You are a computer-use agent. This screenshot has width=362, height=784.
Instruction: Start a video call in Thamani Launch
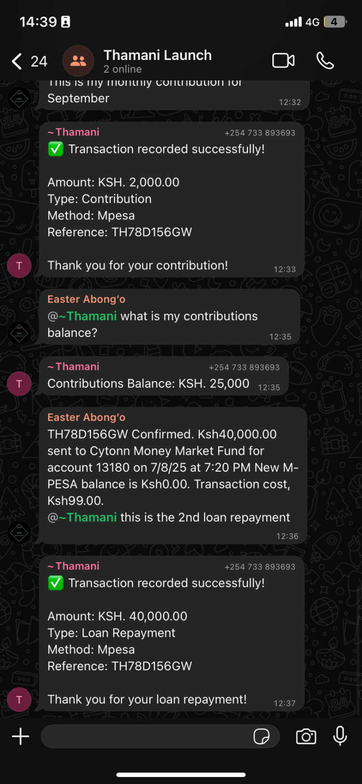283,61
